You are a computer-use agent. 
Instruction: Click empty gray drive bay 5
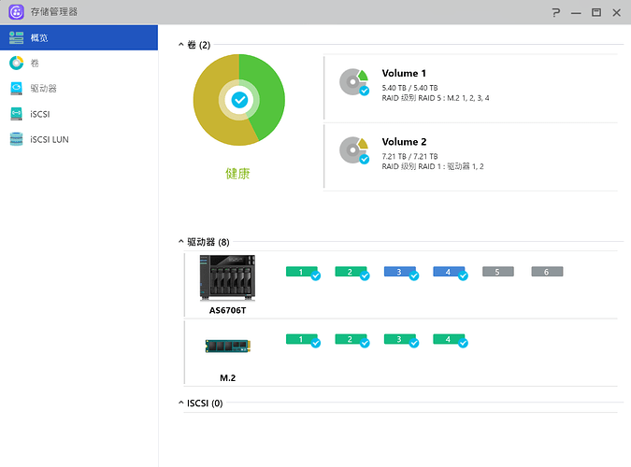point(497,272)
